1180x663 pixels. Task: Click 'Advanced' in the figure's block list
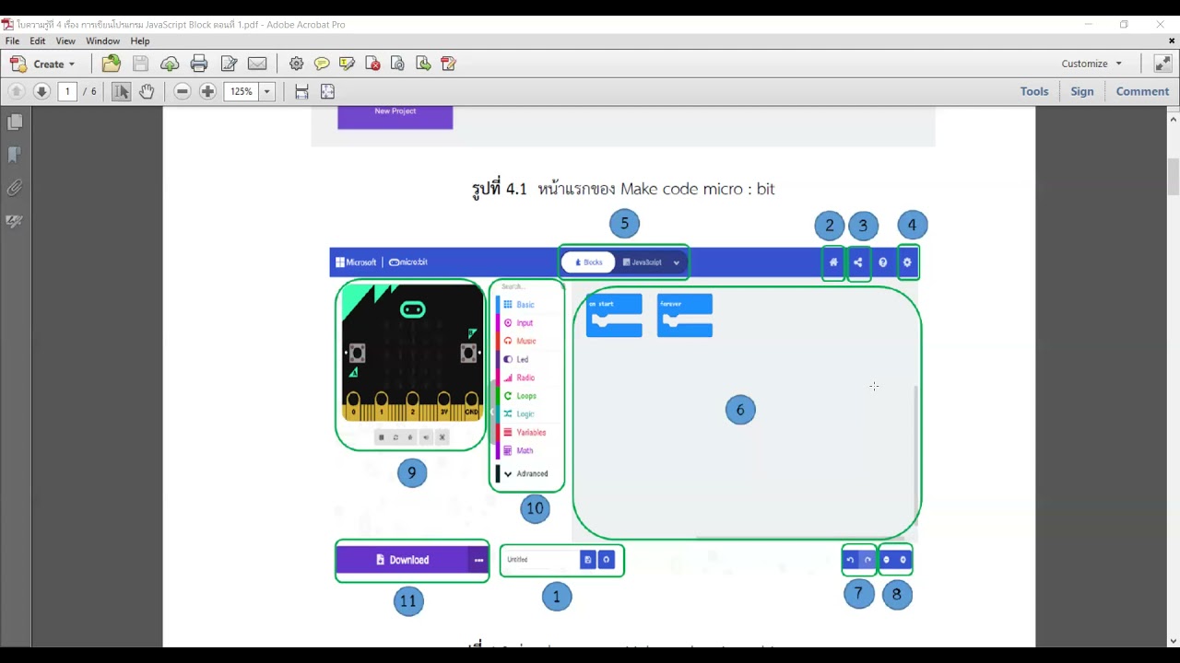(x=532, y=473)
